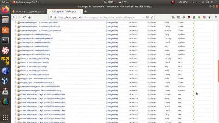Open the clock showing Вс, 14:09

[108, 2]
